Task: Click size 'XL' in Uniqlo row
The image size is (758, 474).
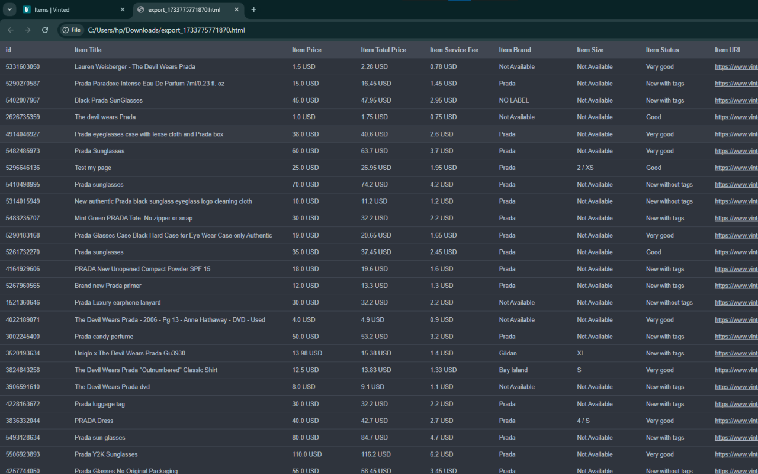Action: (581, 353)
